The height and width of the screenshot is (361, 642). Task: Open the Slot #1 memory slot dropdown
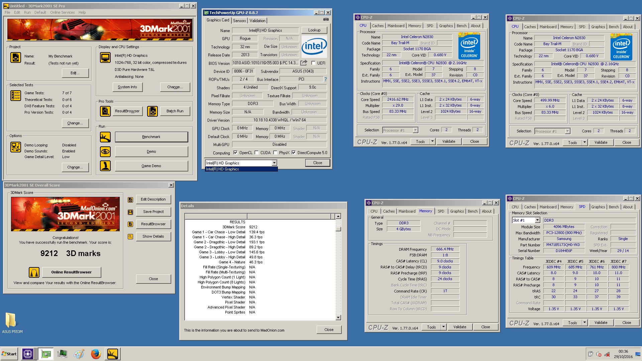[x=538, y=220]
